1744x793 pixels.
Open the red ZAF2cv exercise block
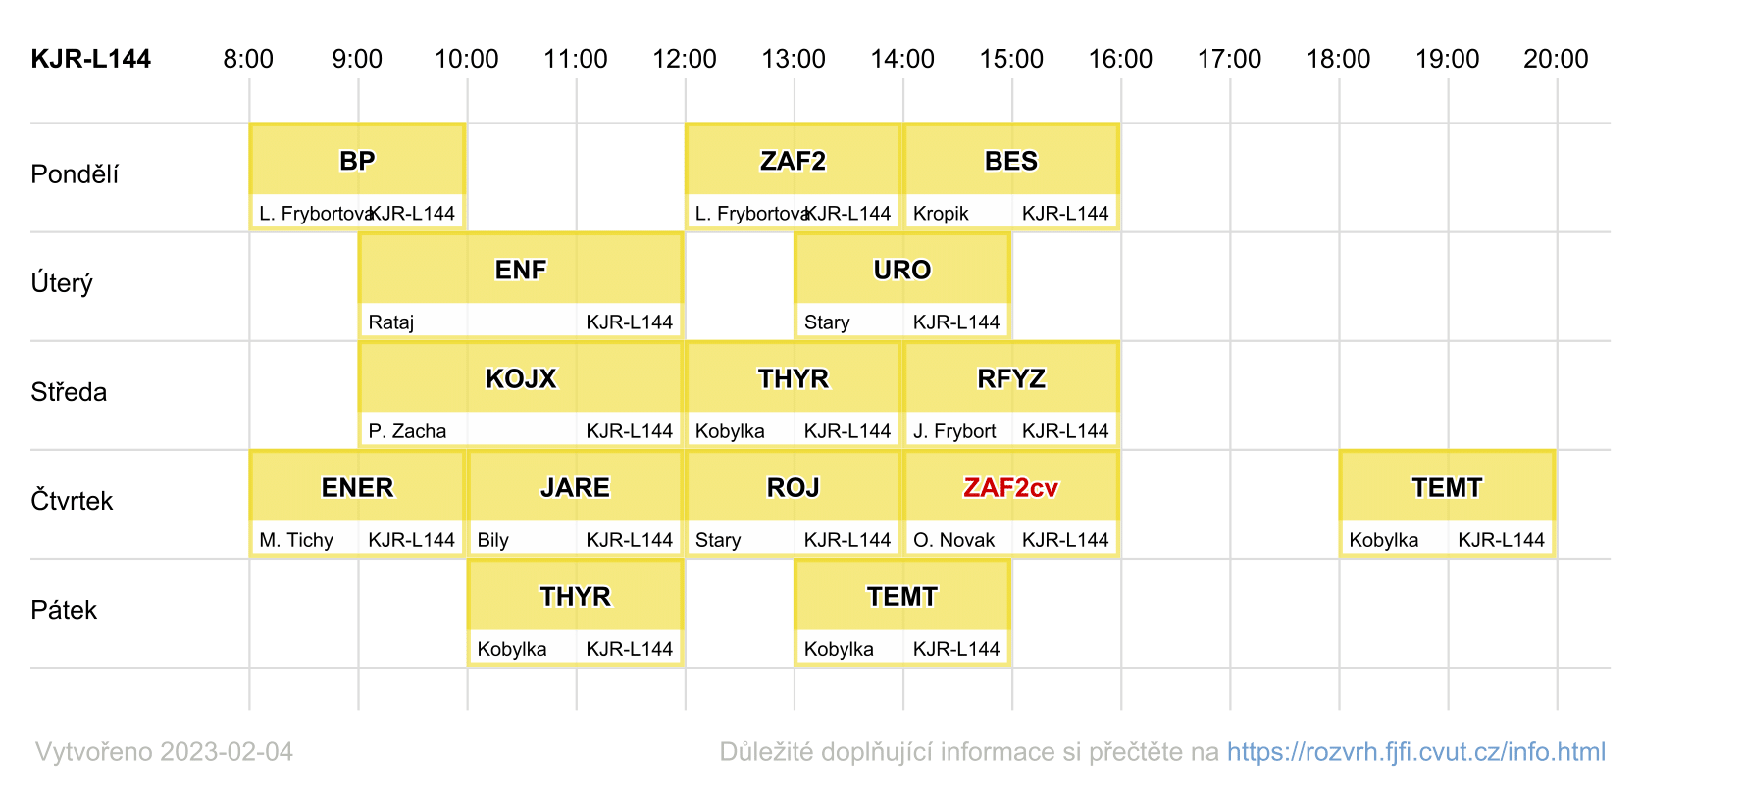pyautogui.click(x=1011, y=503)
